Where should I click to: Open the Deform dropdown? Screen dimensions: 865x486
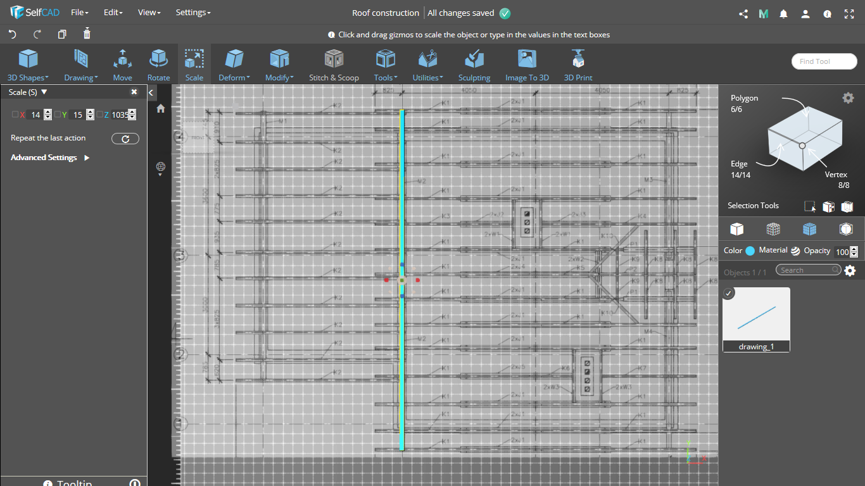coord(234,65)
